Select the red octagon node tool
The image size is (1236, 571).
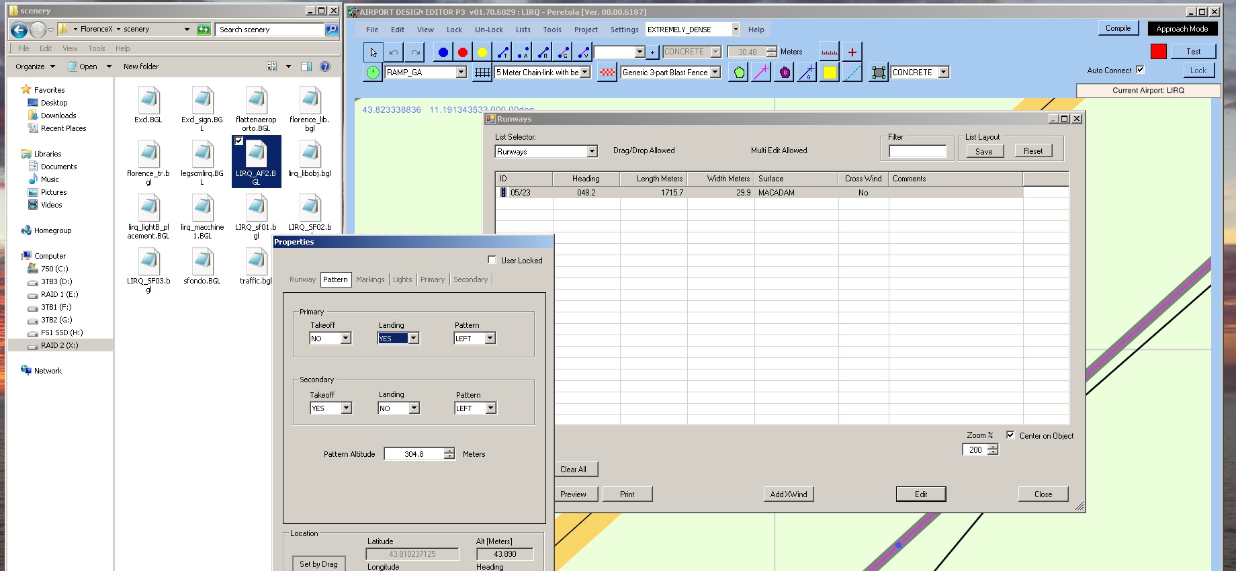coord(463,52)
